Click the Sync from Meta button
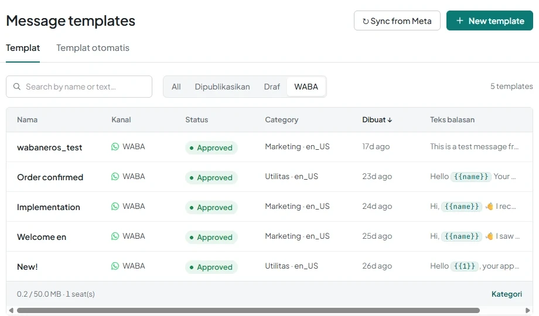The image size is (539, 316). tap(397, 20)
